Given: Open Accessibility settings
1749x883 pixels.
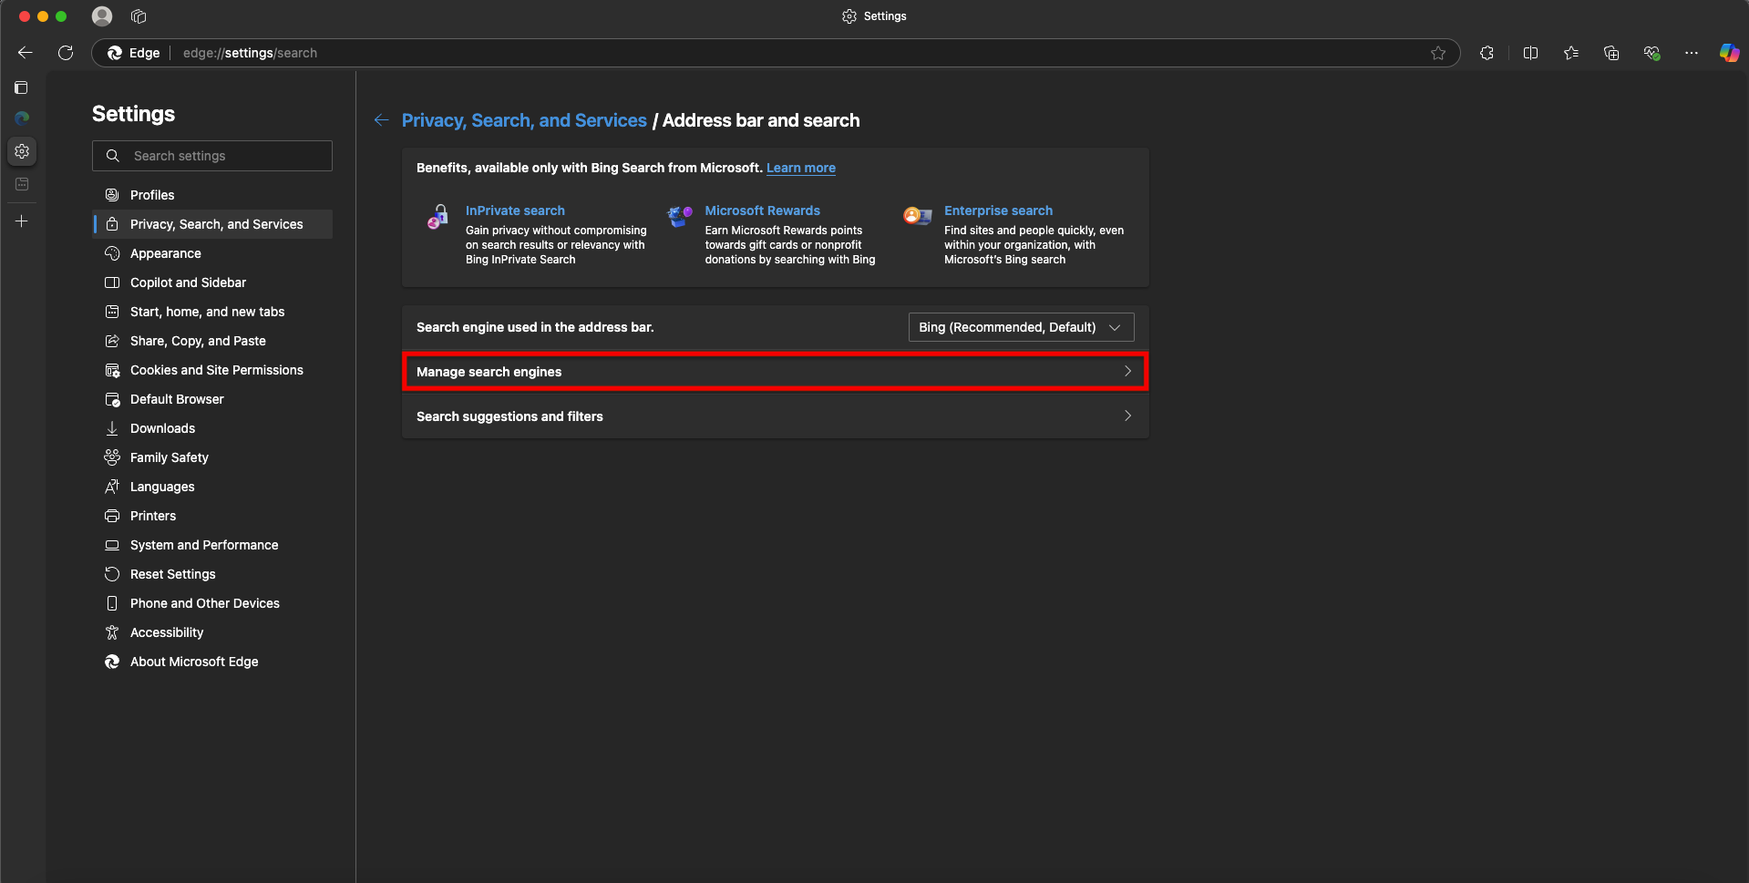Looking at the screenshot, I should click(212, 632).
